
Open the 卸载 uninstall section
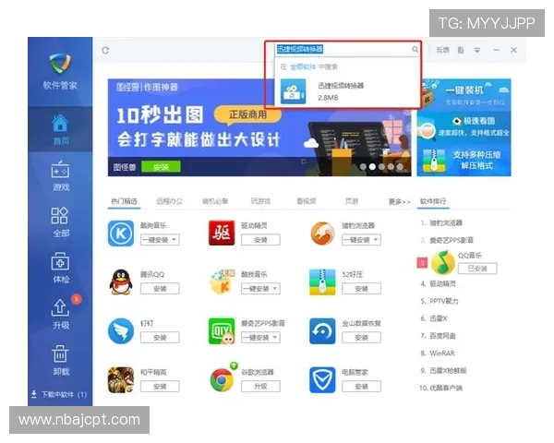click(60, 354)
